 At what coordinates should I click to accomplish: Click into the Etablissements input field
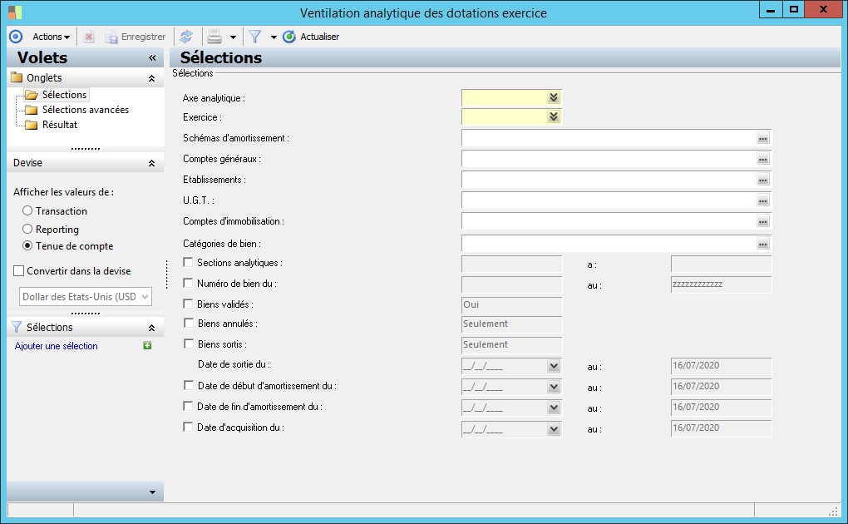click(607, 180)
